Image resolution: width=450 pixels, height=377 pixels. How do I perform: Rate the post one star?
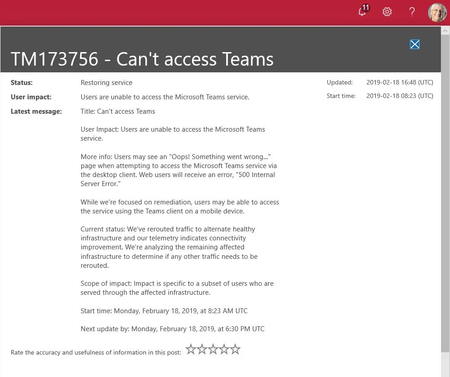191,349
